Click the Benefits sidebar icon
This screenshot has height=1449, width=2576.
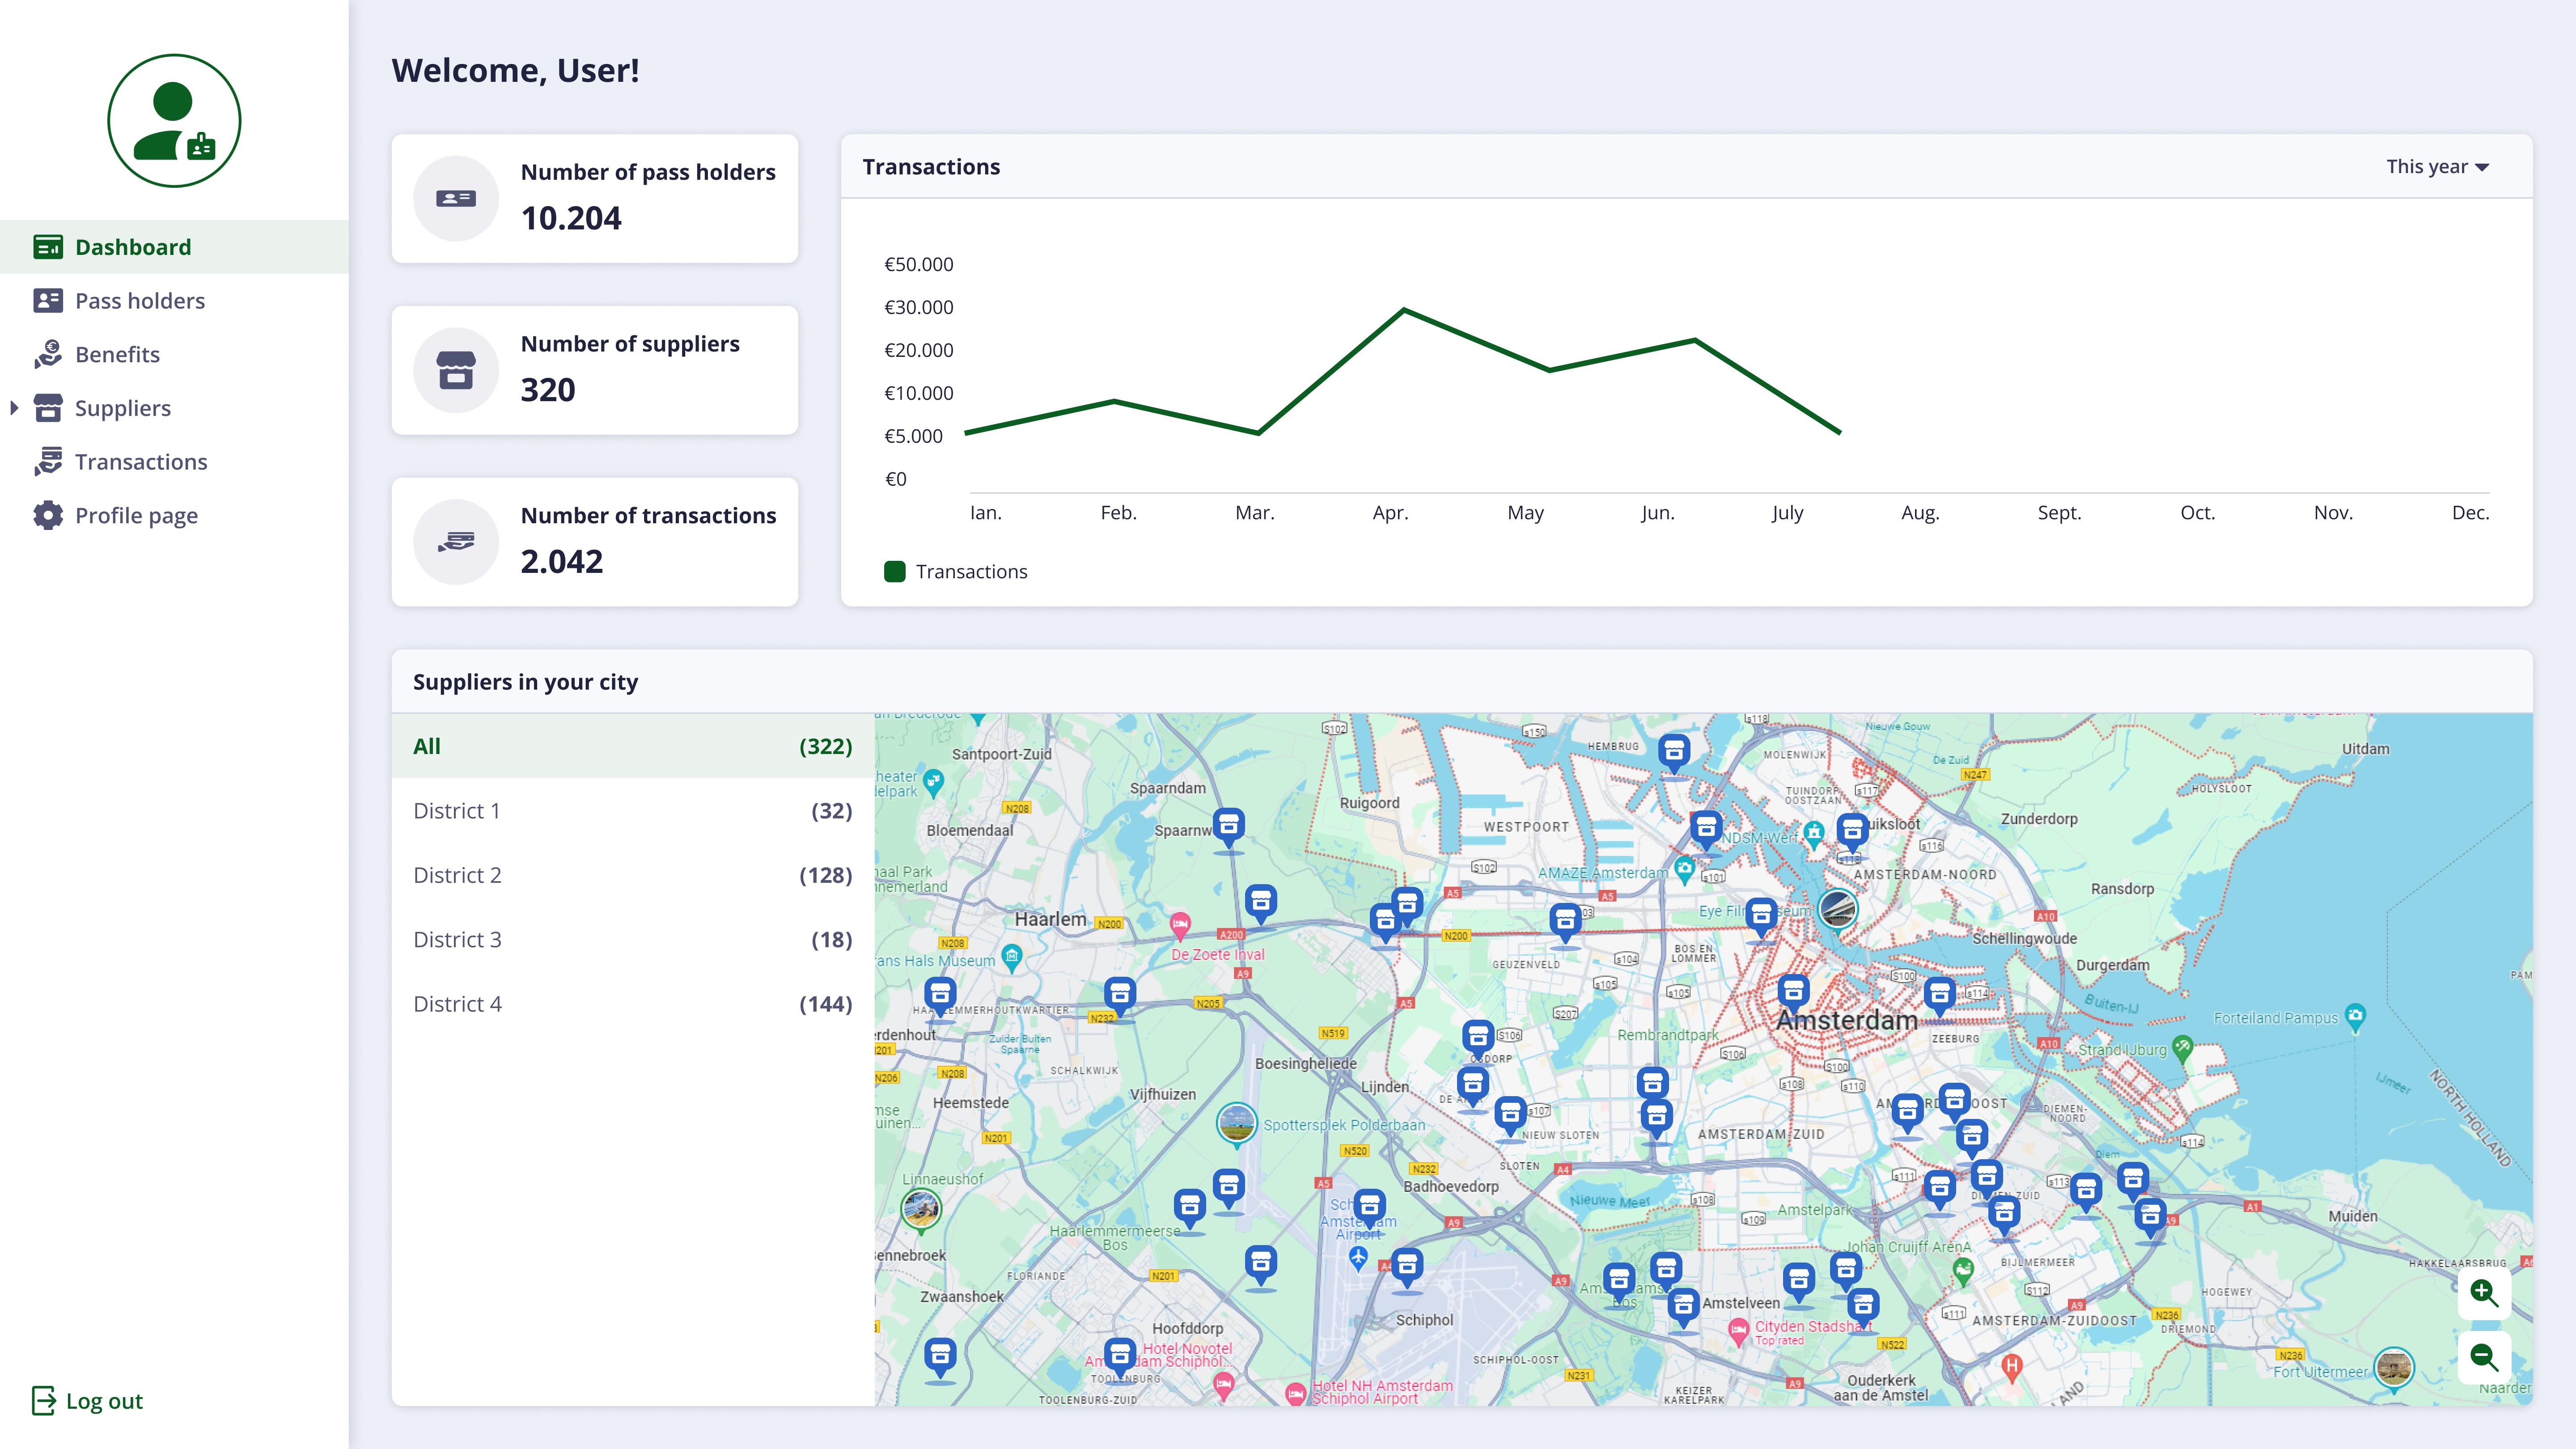pyautogui.click(x=48, y=354)
